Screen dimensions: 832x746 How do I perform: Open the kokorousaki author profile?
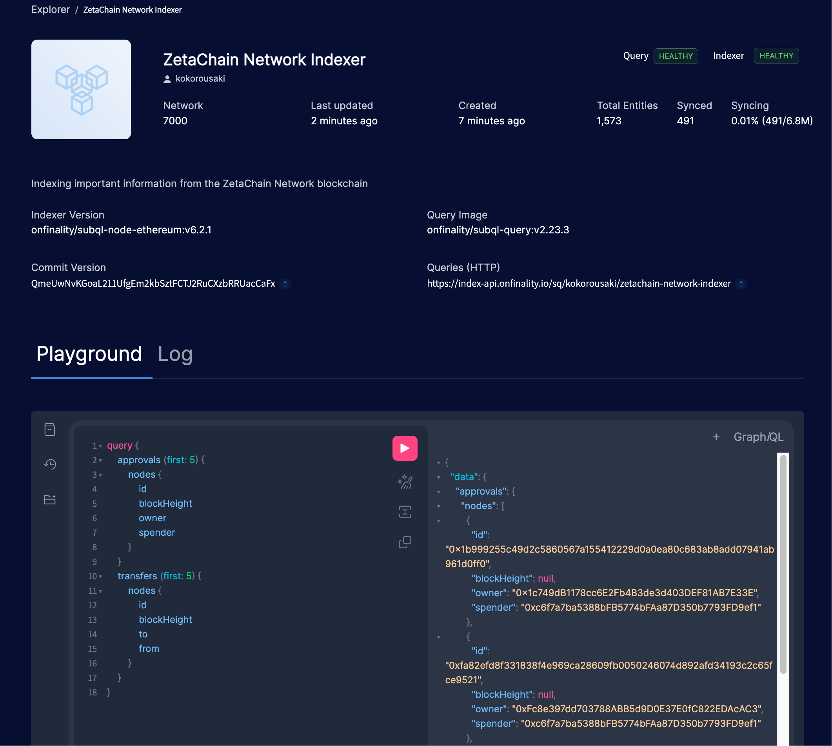pyautogui.click(x=200, y=78)
